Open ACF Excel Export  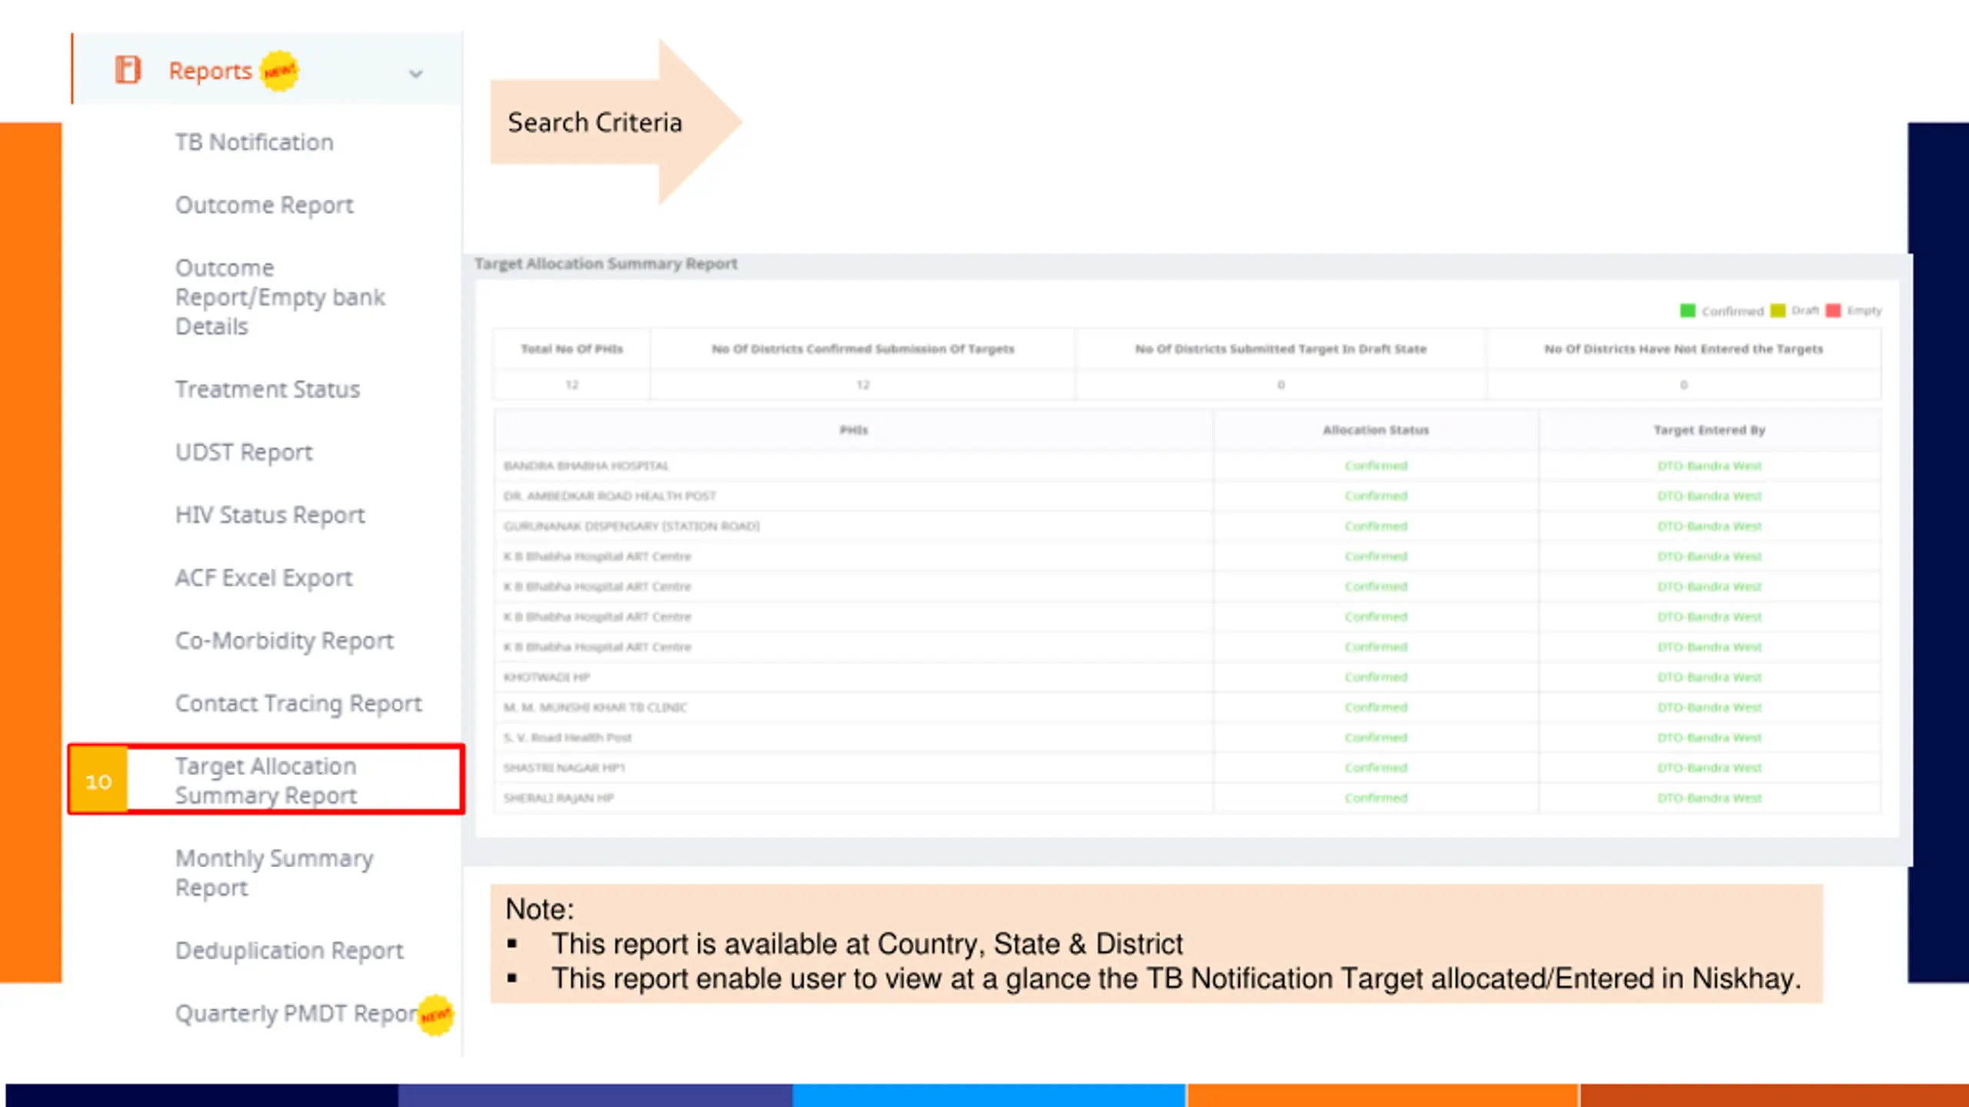pos(264,578)
